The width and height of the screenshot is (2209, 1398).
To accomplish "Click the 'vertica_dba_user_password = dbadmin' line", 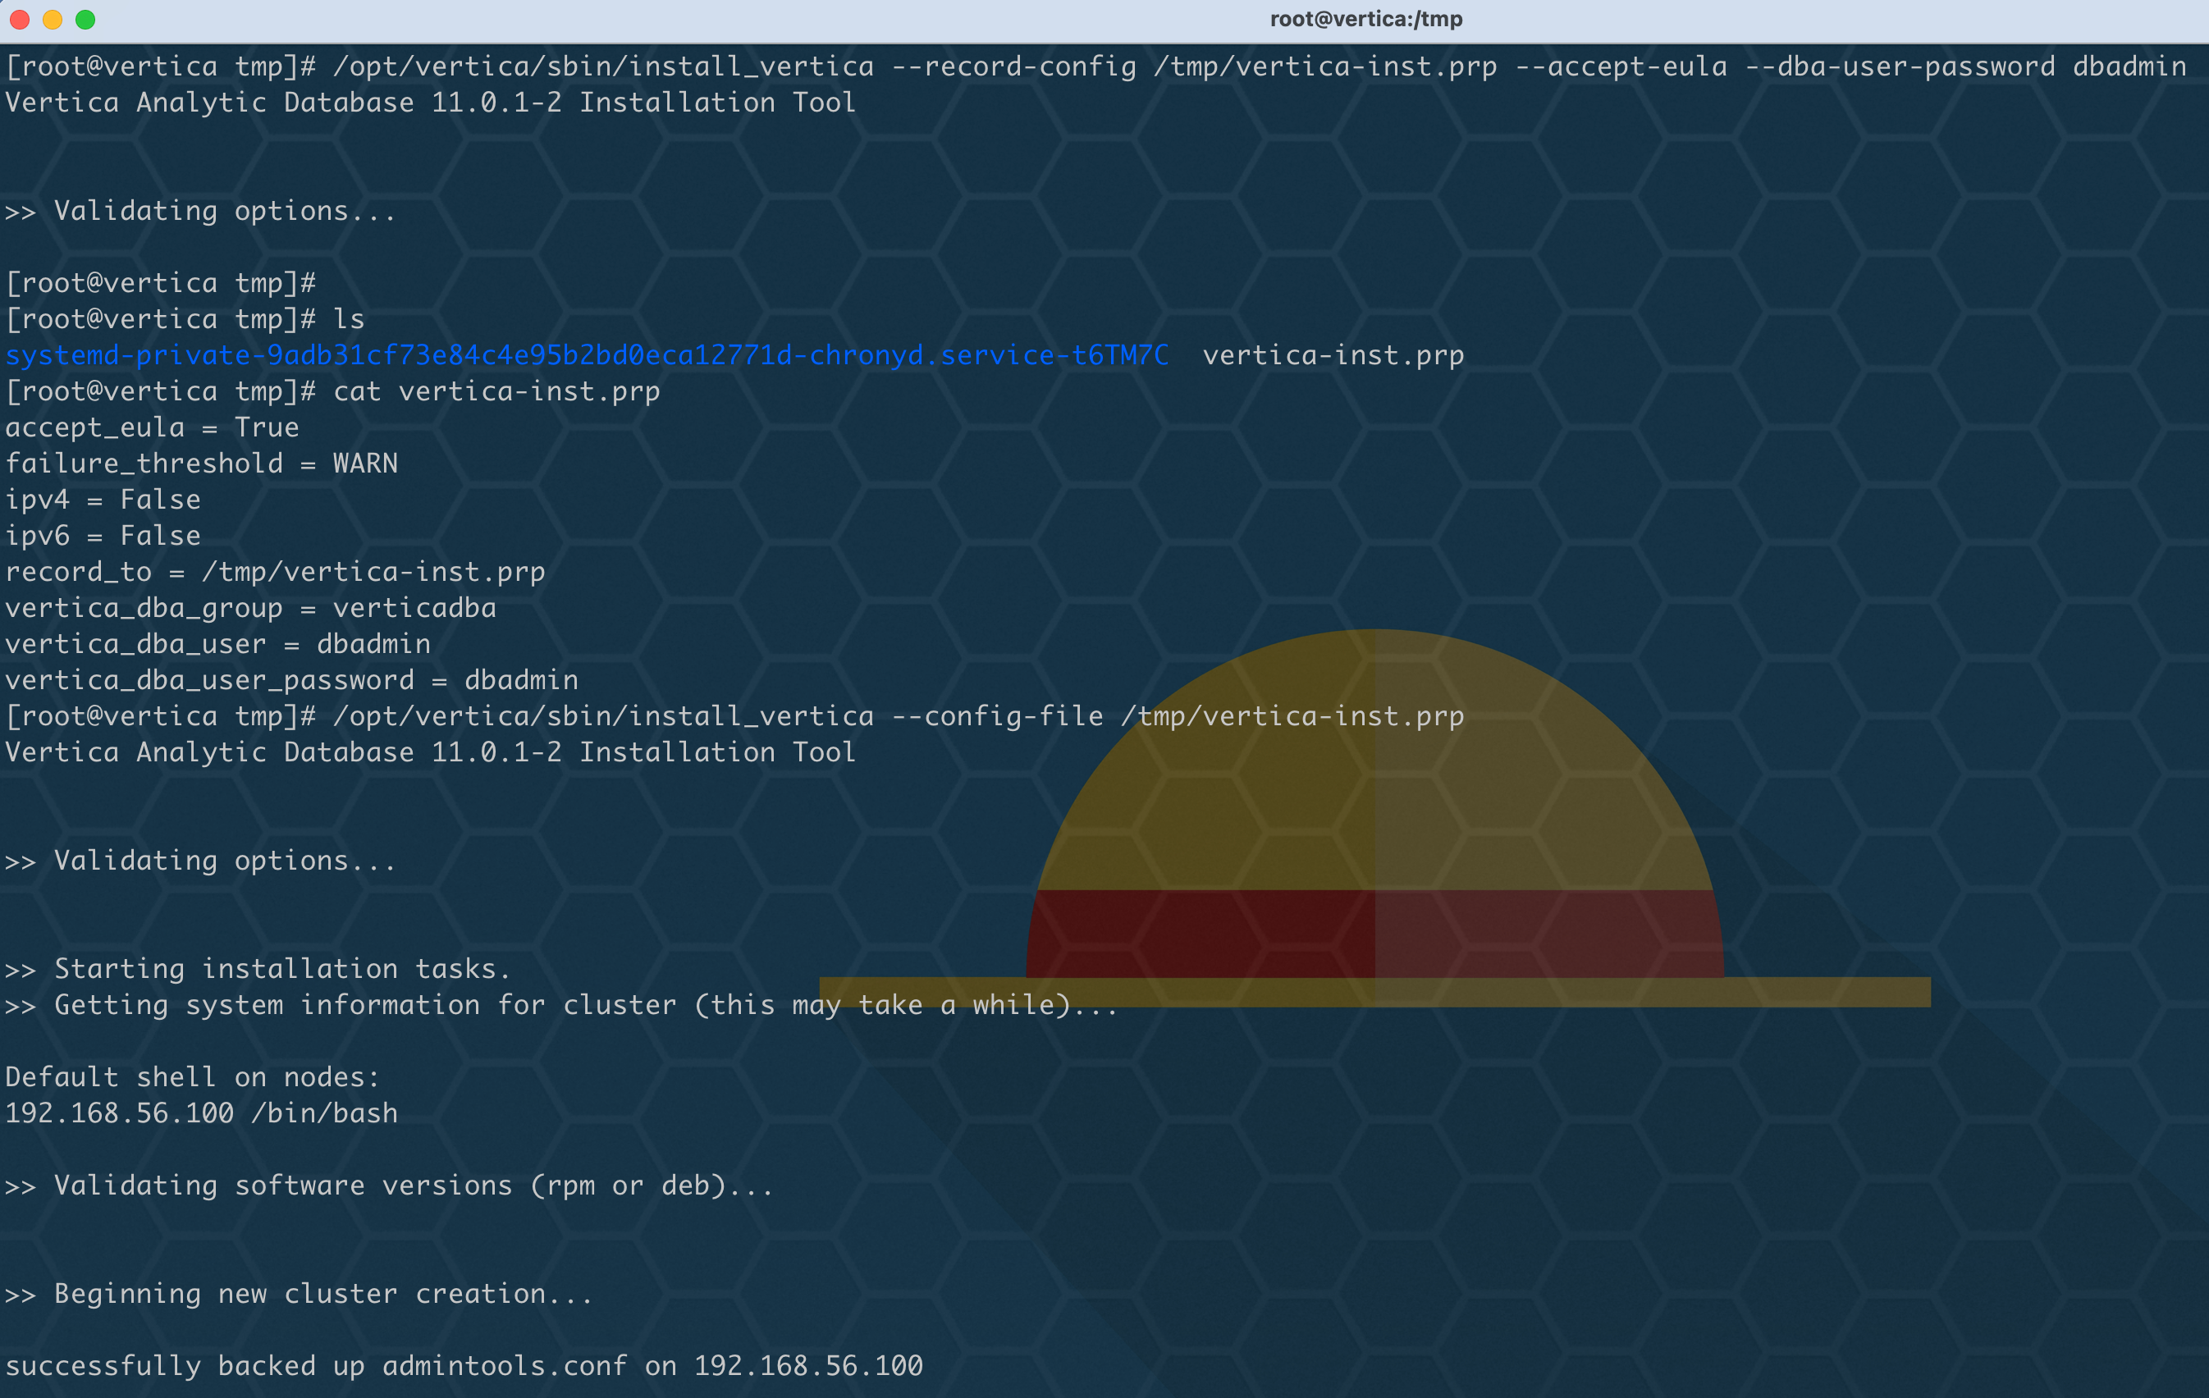I will pos(292,681).
